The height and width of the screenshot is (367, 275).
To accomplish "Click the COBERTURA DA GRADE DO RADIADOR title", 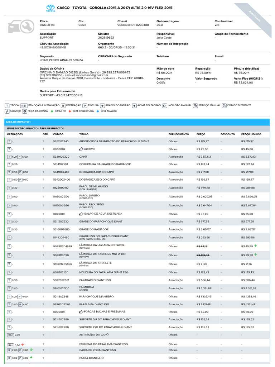I will pos(105,164).
